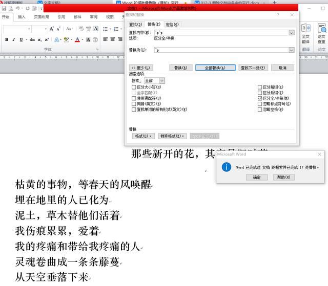The image size is (328, 286).
Task: Enable 查找单词的所有形式(英文) checkbox
Action: click(x=134, y=109)
